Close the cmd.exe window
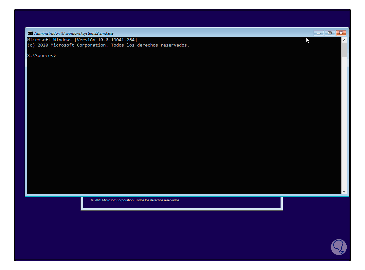365x270 pixels. [x=341, y=33]
